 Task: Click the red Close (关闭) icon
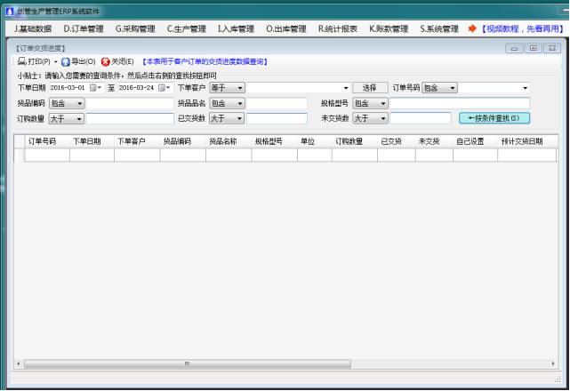106,62
